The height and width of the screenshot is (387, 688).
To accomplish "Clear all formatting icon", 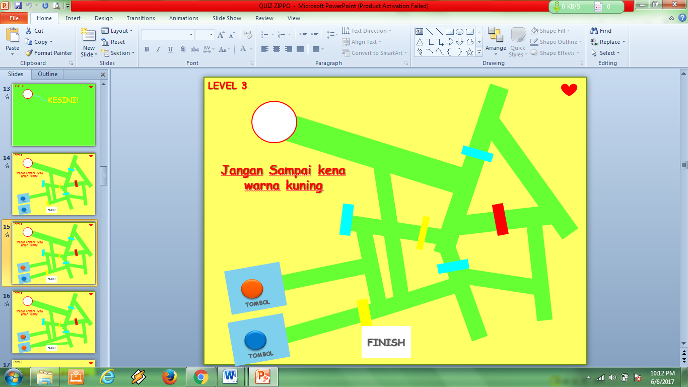I will 248,35.
